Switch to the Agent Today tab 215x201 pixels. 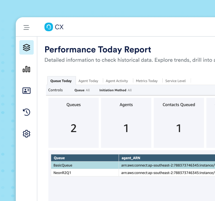tap(88, 81)
